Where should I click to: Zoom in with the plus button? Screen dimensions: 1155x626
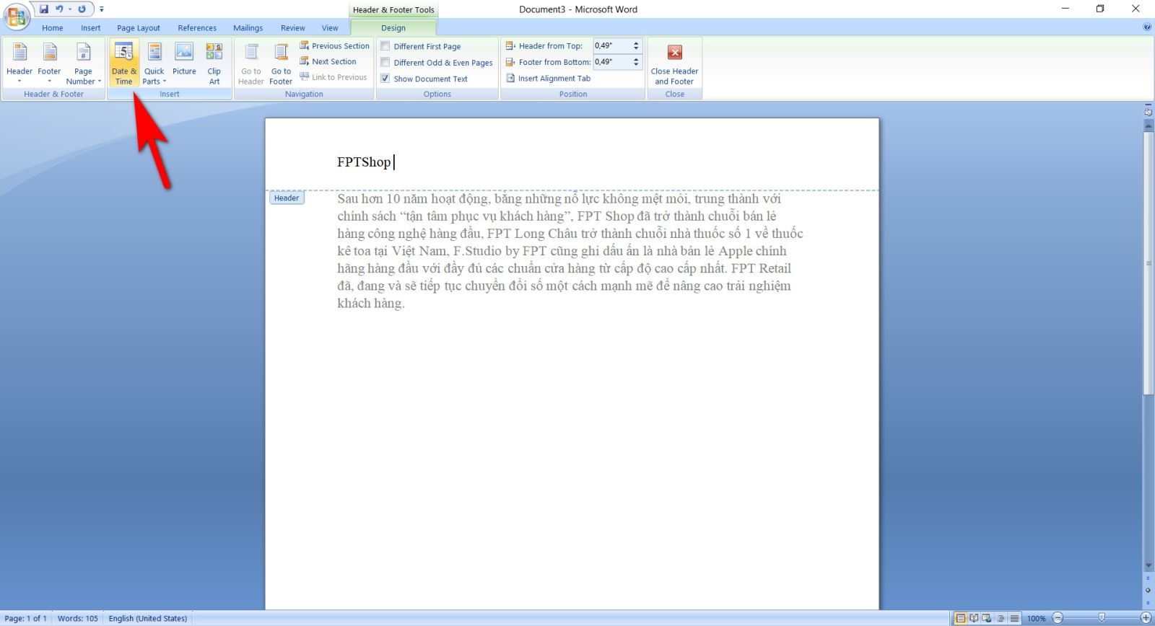tap(1146, 618)
